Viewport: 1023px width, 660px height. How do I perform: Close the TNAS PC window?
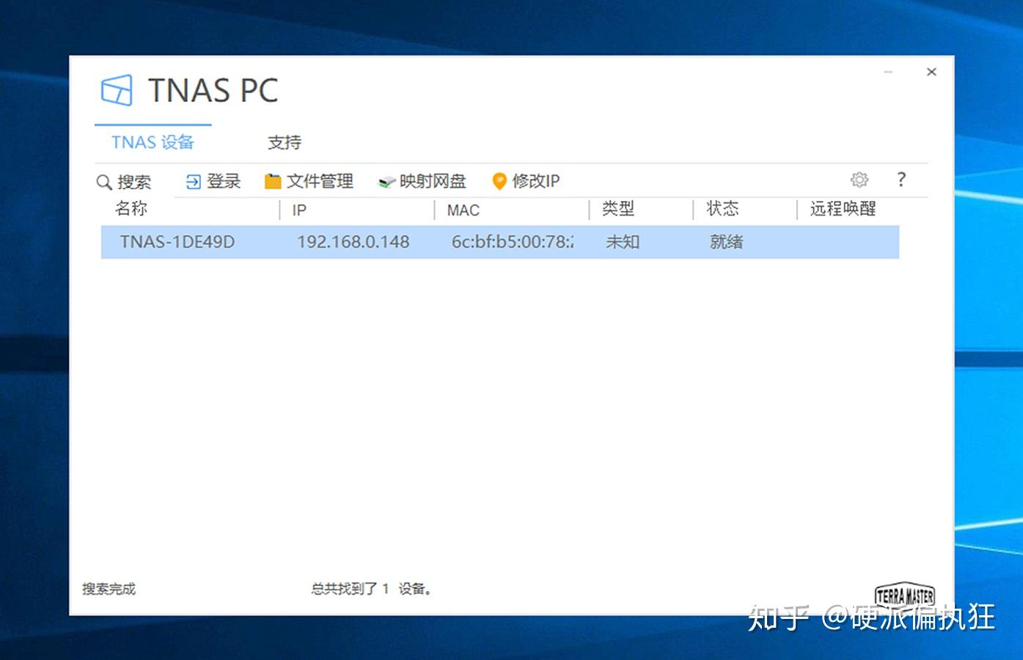pyautogui.click(x=931, y=72)
